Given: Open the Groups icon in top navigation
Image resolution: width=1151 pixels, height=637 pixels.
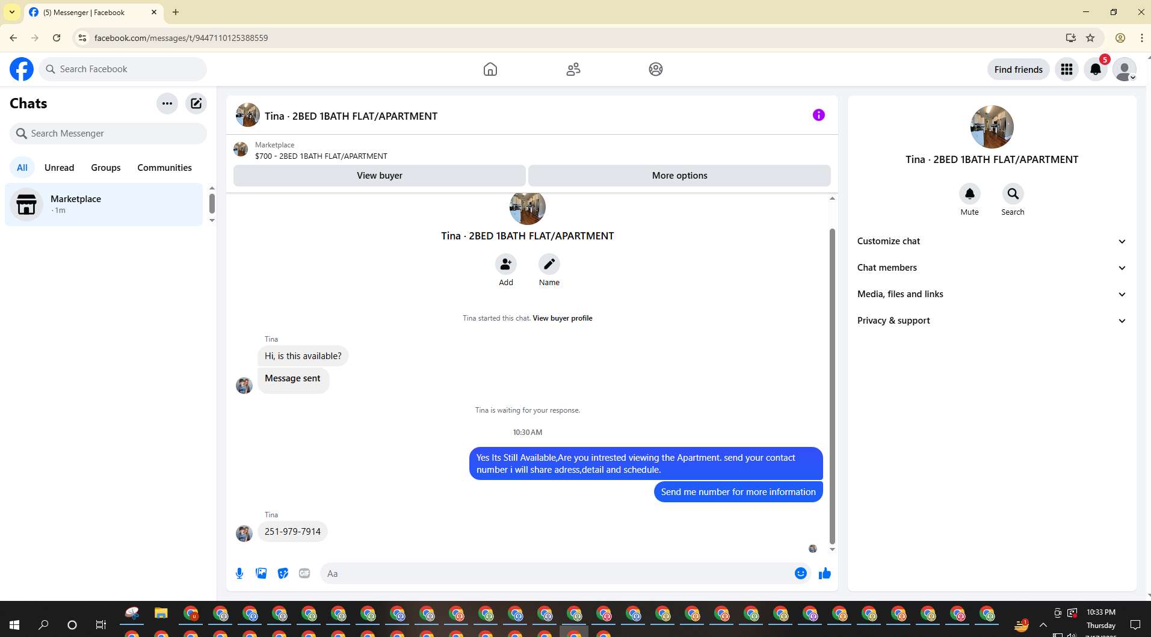Looking at the screenshot, I should pos(656,69).
